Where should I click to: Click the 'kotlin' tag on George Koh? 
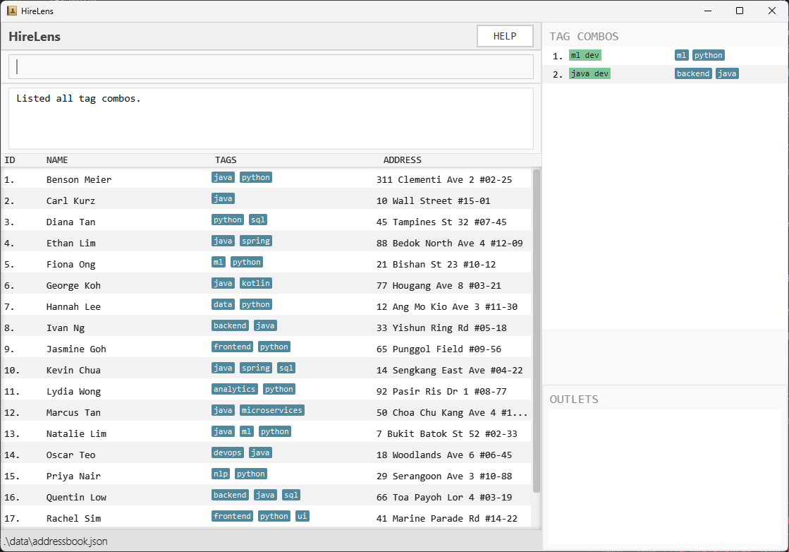255,284
